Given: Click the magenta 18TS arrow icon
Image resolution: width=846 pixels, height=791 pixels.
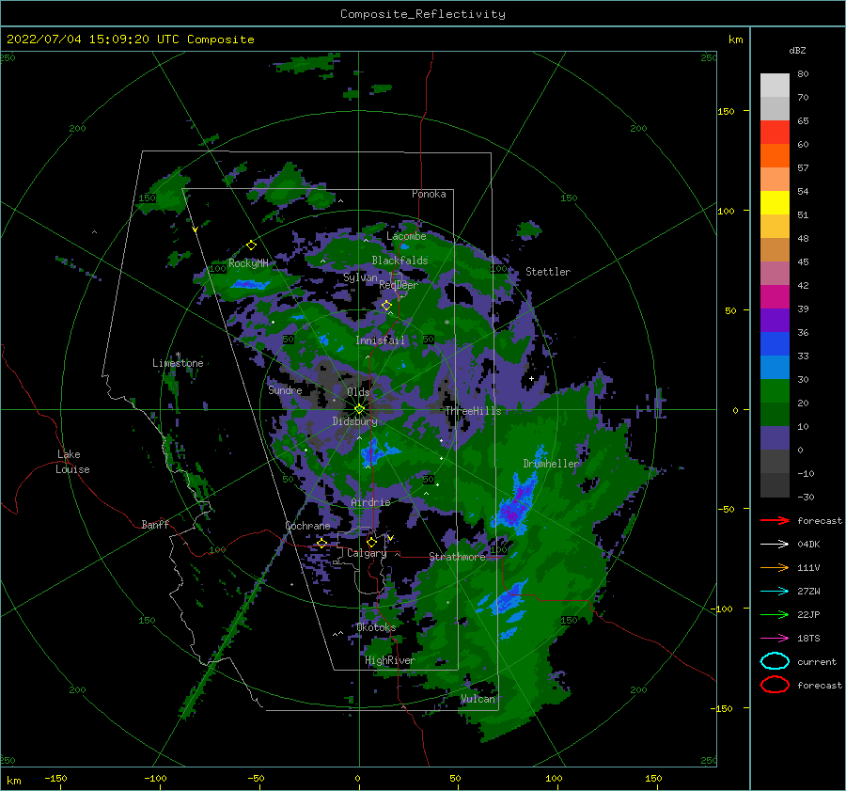Looking at the screenshot, I should (775, 638).
